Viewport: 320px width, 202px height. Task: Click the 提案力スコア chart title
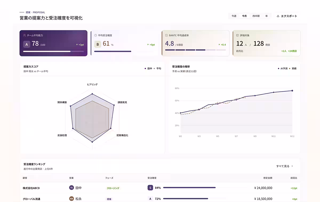[31, 67]
